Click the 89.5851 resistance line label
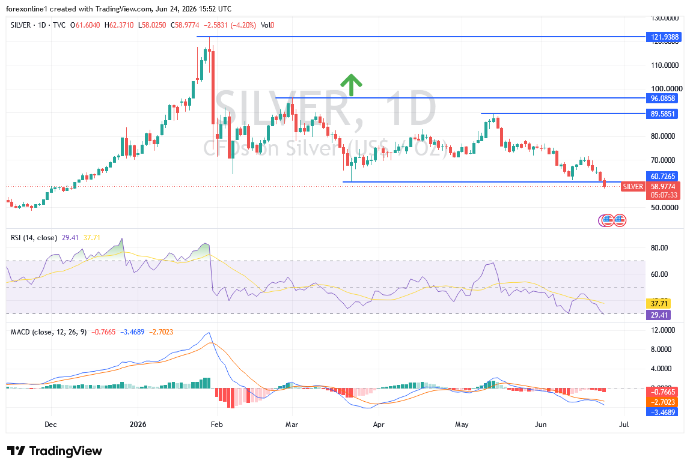 [662, 114]
